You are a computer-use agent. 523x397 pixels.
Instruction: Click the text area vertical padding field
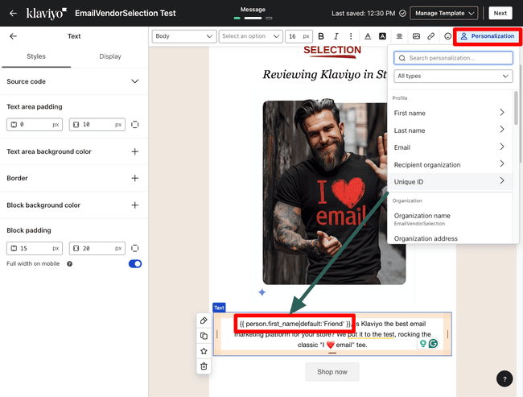pos(35,125)
